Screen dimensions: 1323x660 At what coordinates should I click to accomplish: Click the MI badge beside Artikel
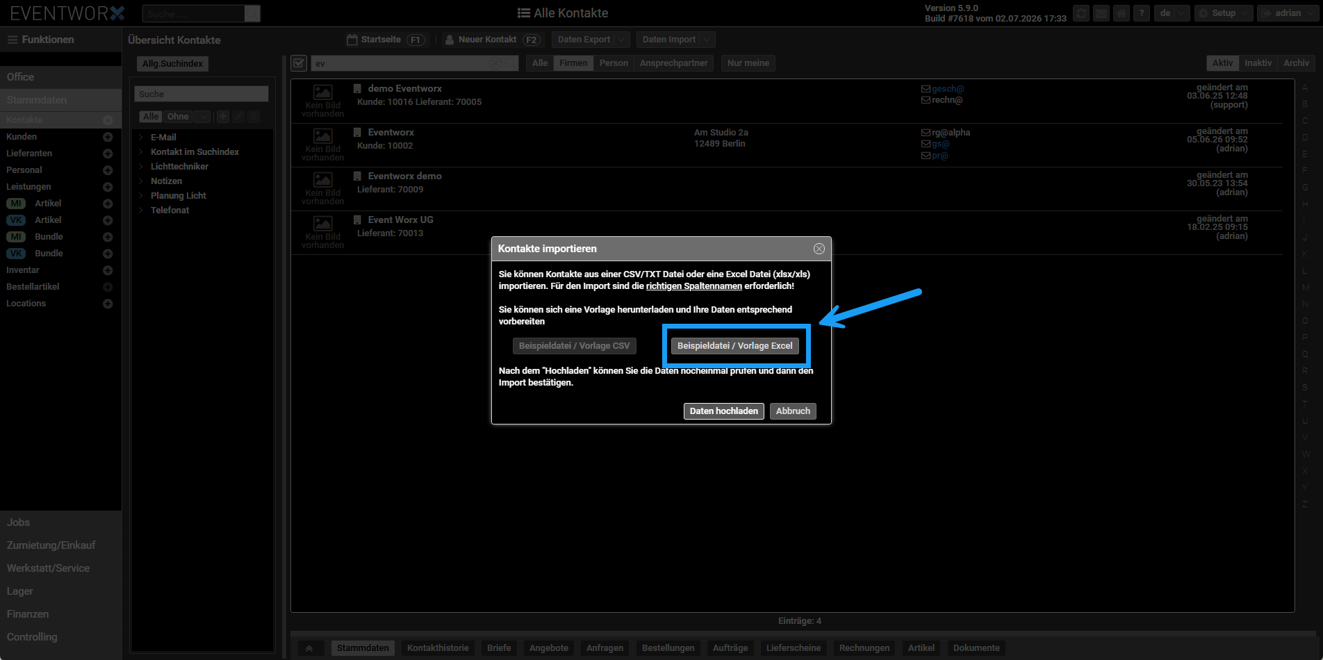pyautogui.click(x=16, y=204)
